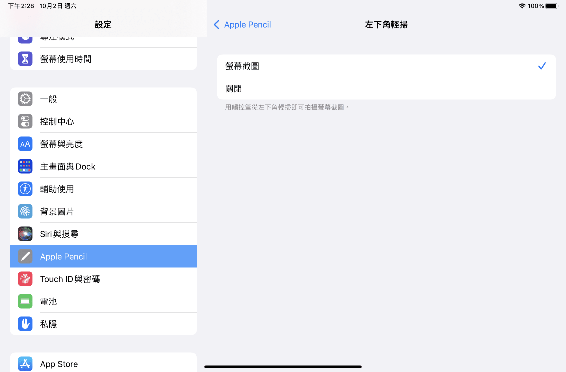Tap the Privacy hand icon
566x372 pixels.
(x=25, y=324)
